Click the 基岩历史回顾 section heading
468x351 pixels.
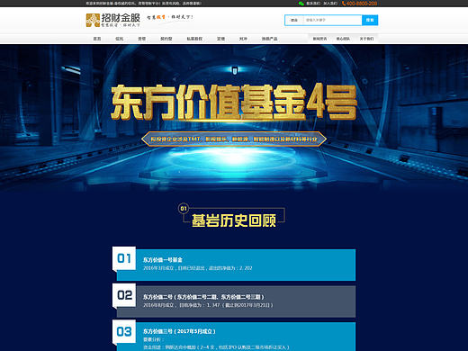point(234,220)
